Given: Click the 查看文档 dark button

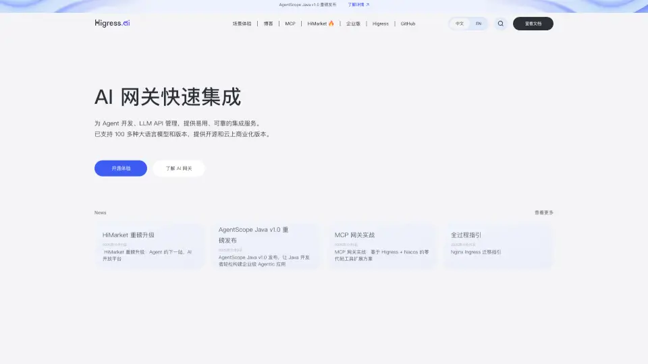Looking at the screenshot, I should pos(533,24).
